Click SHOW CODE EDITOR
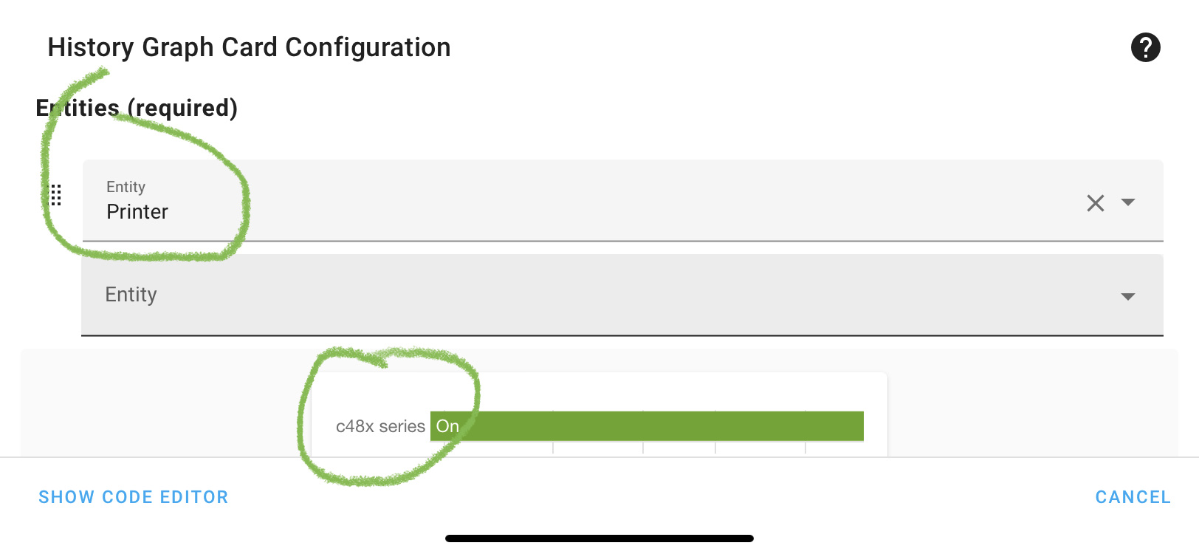 click(x=134, y=497)
